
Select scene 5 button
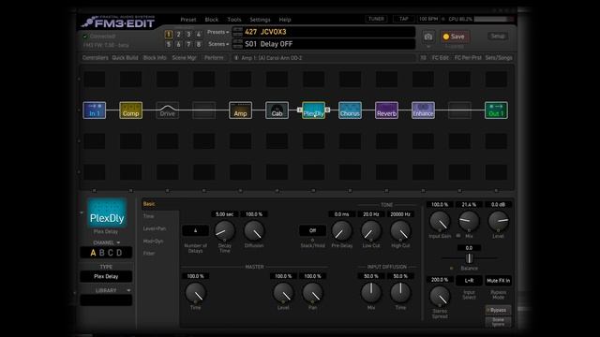(x=169, y=44)
